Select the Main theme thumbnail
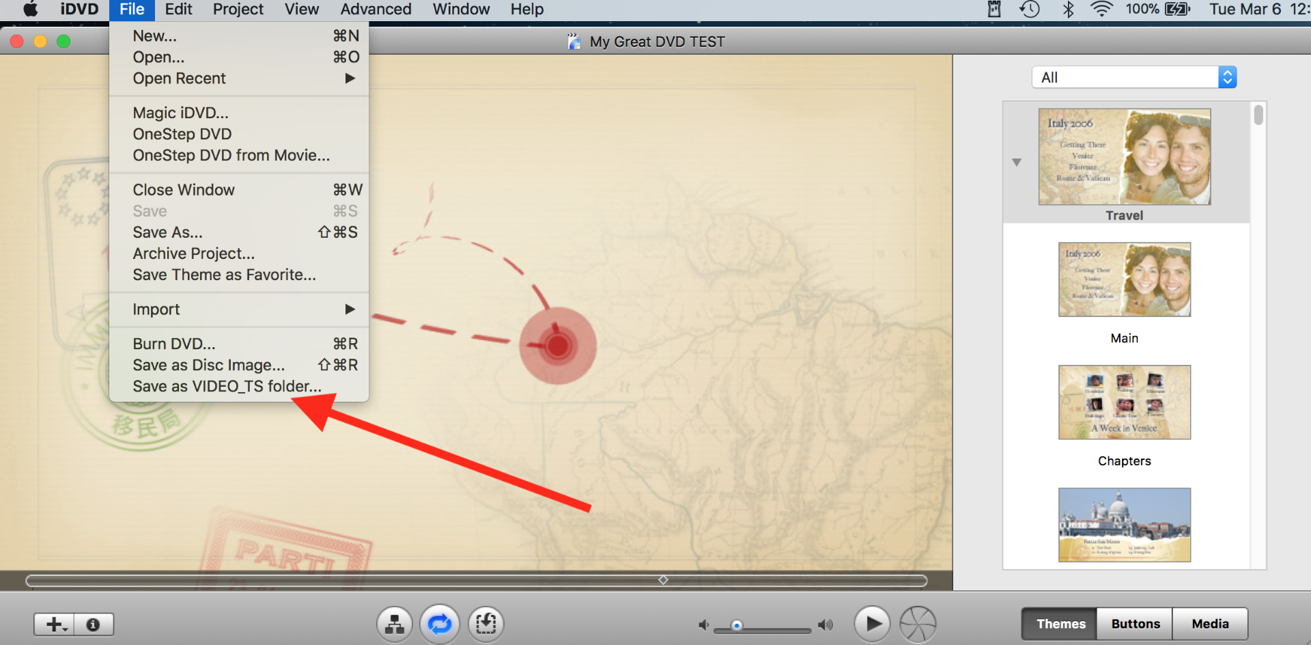1311x645 pixels. [1125, 279]
